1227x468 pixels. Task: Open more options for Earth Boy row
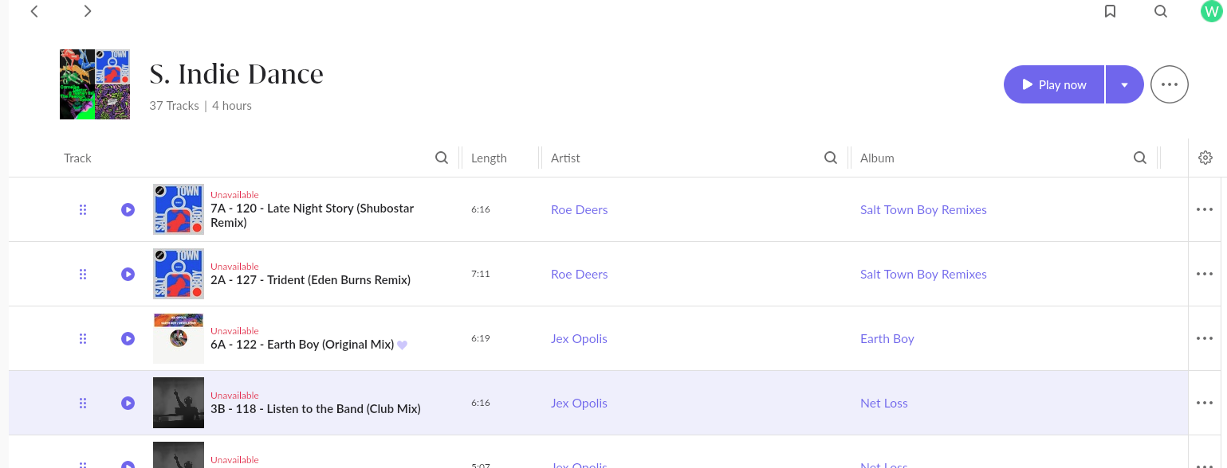(x=1205, y=338)
